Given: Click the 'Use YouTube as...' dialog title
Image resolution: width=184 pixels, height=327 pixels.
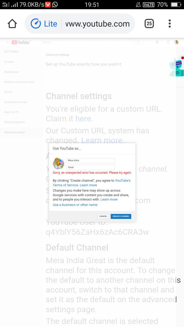Looking at the screenshot, I should coord(67,149).
